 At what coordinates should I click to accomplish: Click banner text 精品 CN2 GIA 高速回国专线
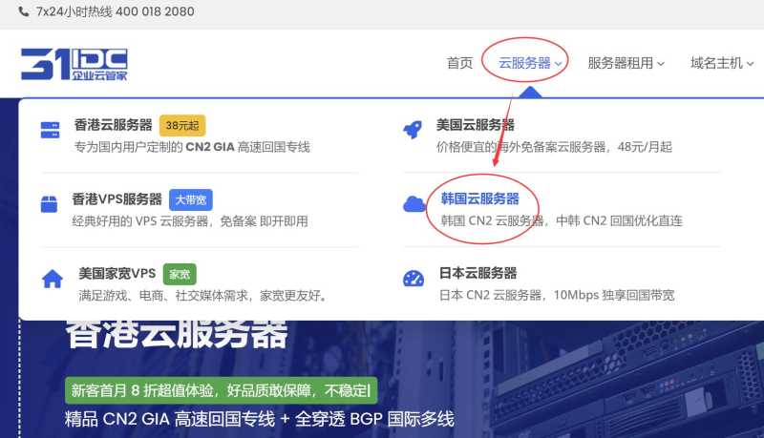(x=170, y=419)
